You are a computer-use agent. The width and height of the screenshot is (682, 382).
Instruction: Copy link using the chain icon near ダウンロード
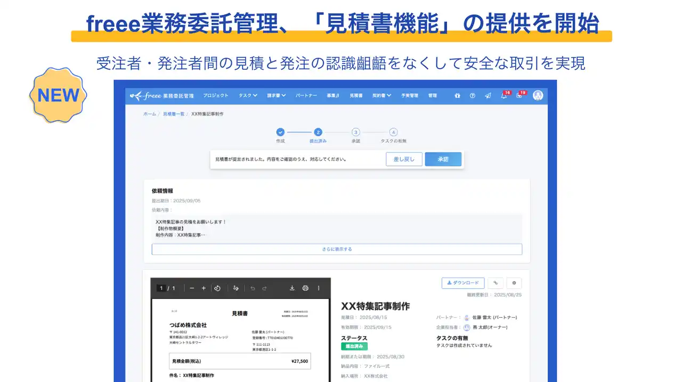pos(495,283)
